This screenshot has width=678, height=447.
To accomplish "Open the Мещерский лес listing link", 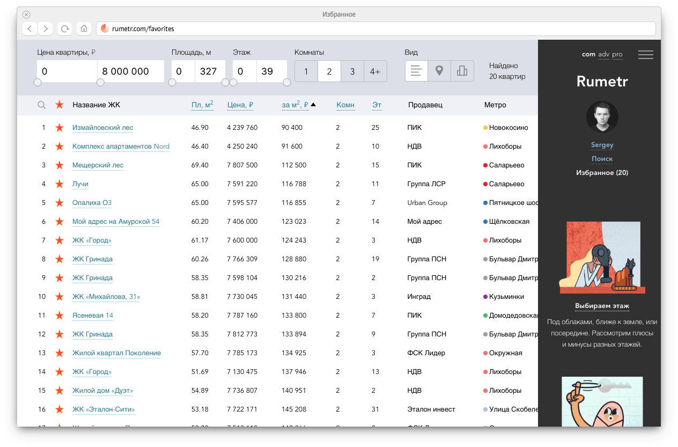I will pos(98,165).
